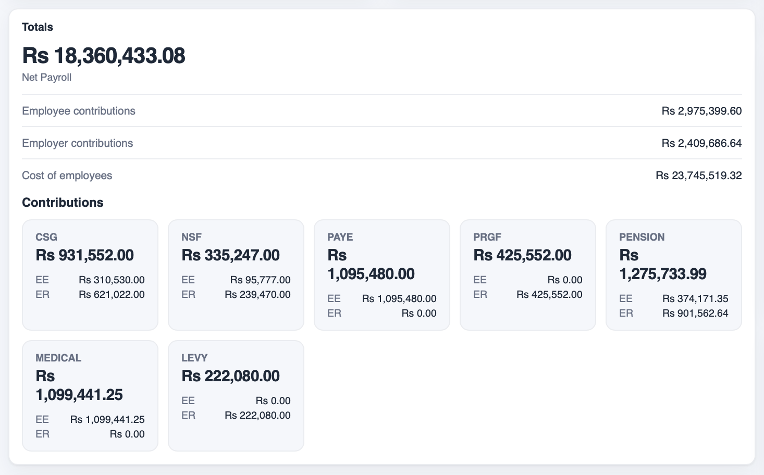The height and width of the screenshot is (475, 764).
Task: Select the PAYE contribution card
Action: [382, 275]
